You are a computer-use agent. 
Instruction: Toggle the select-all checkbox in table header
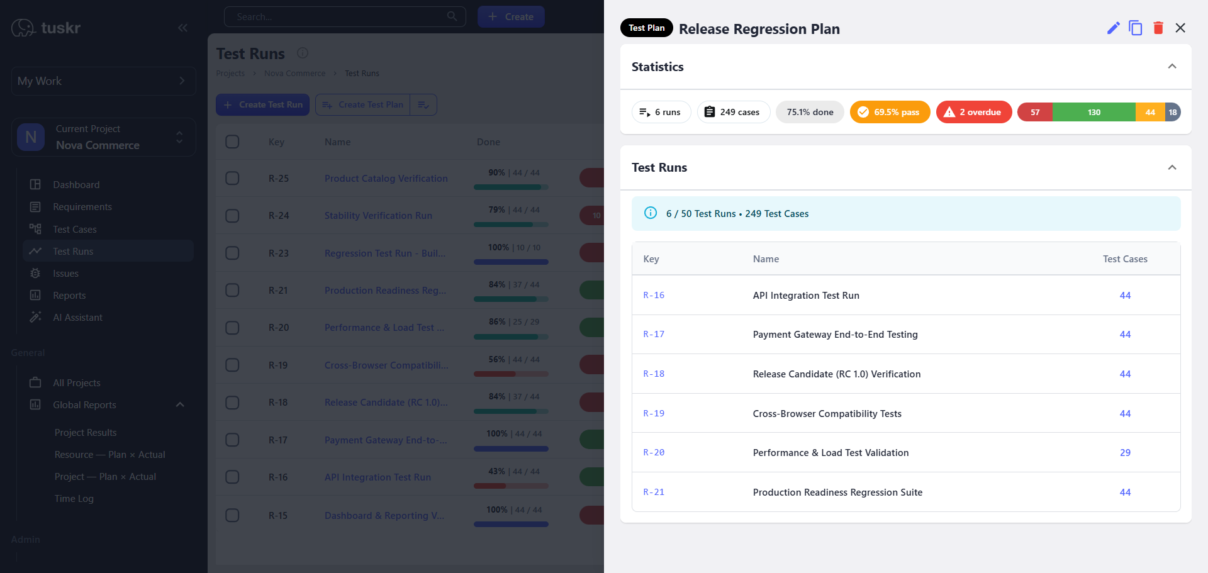(232, 142)
